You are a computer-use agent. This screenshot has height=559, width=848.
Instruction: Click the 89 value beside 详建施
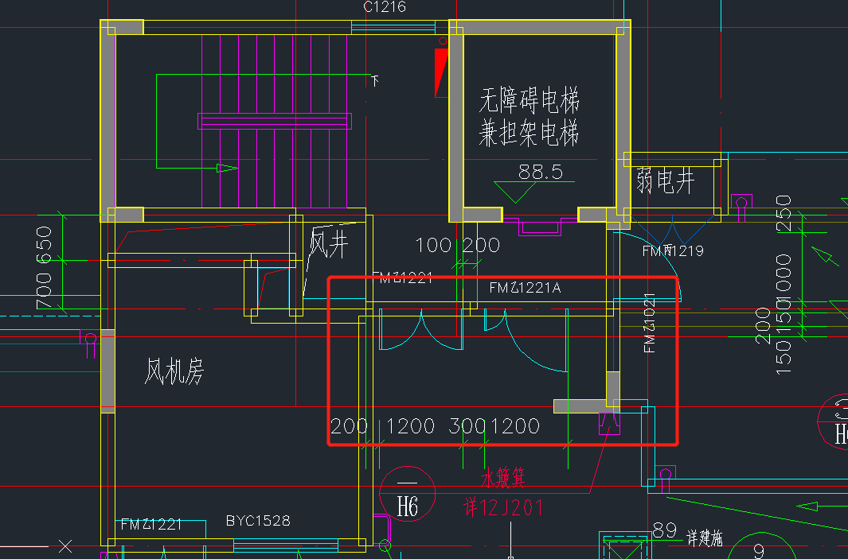[x=665, y=530]
